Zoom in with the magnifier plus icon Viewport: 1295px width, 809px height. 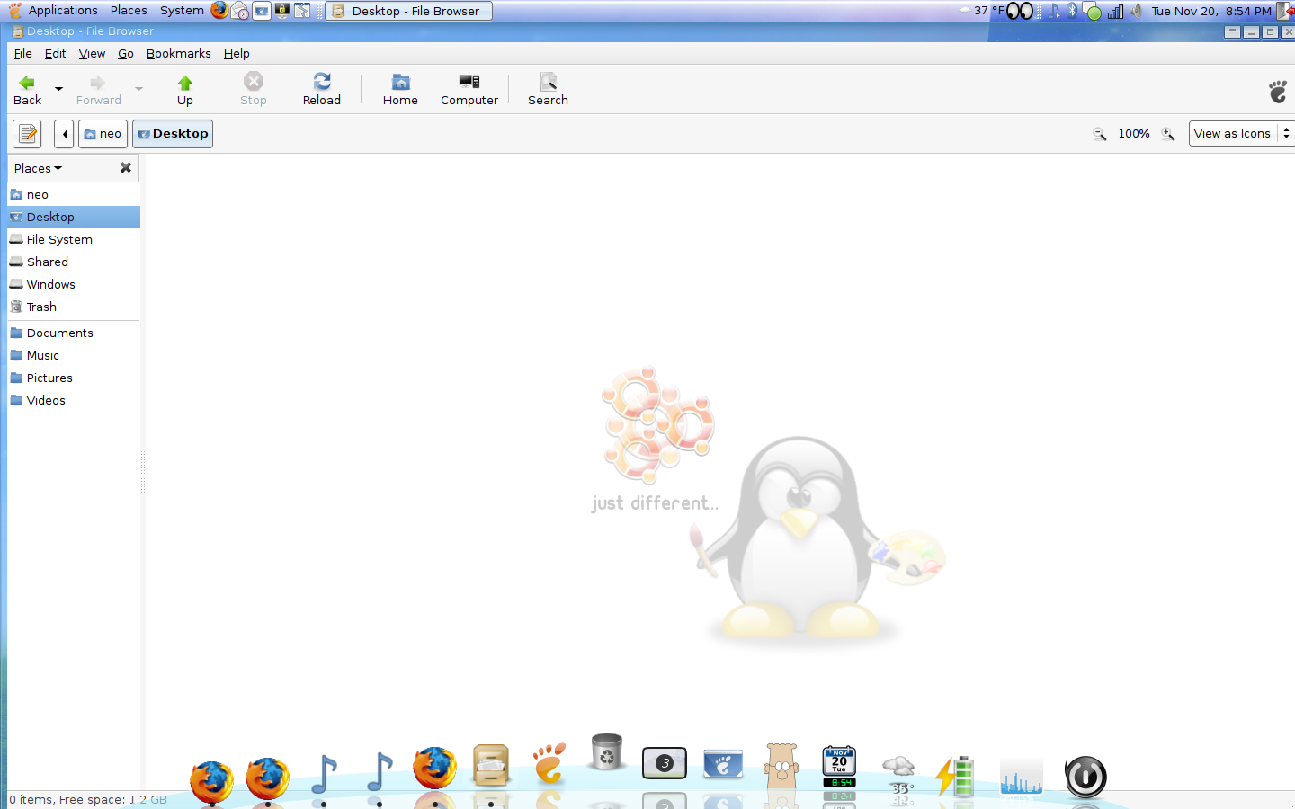[x=1168, y=134]
